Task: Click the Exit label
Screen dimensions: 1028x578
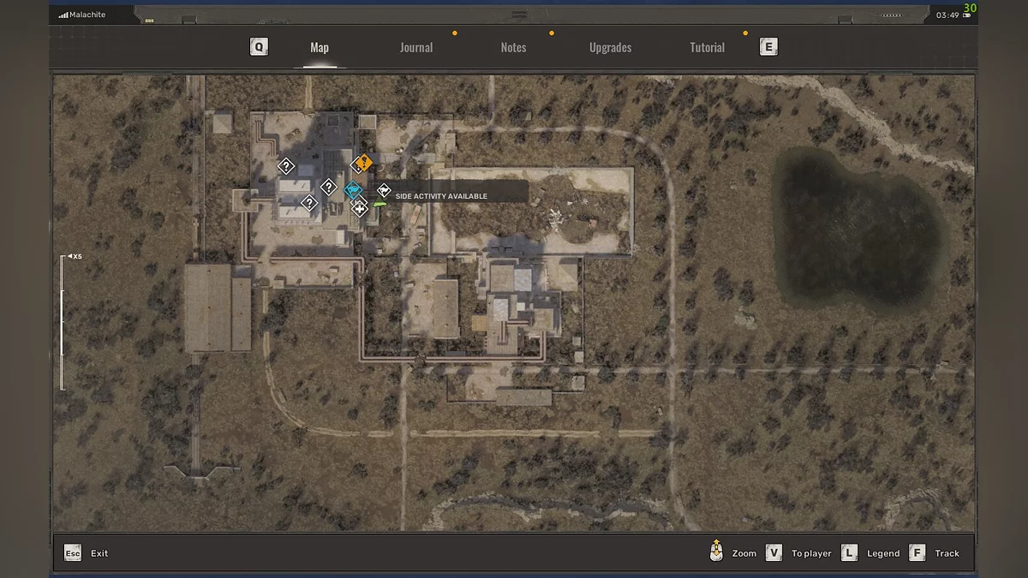Action: pos(99,553)
